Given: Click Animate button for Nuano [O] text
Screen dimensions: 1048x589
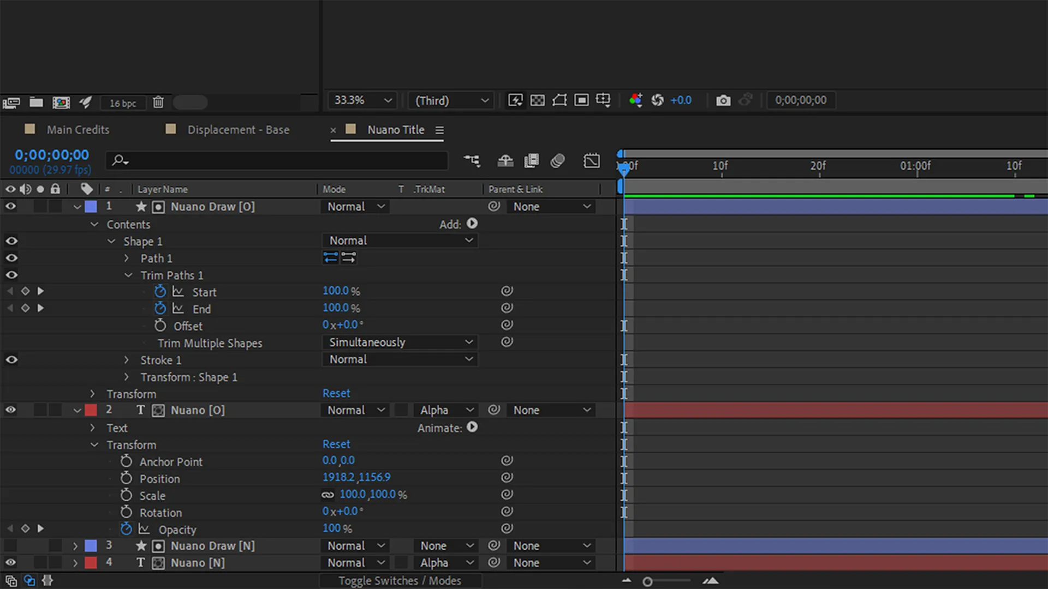Looking at the screenshot, I should coord(472,428).
